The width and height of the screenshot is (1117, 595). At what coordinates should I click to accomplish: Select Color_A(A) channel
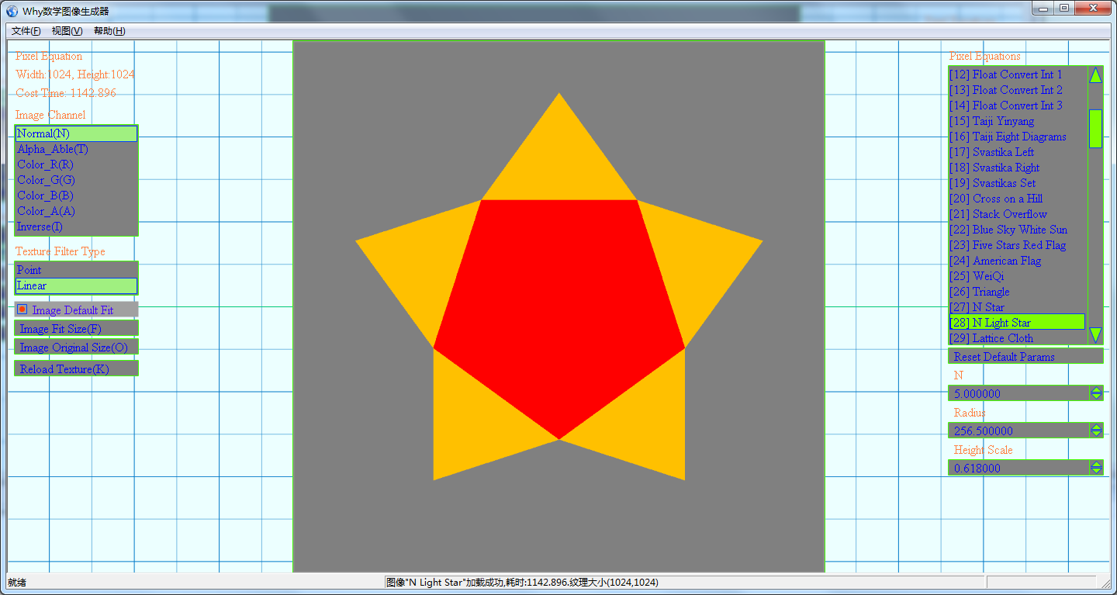(76, 211)
